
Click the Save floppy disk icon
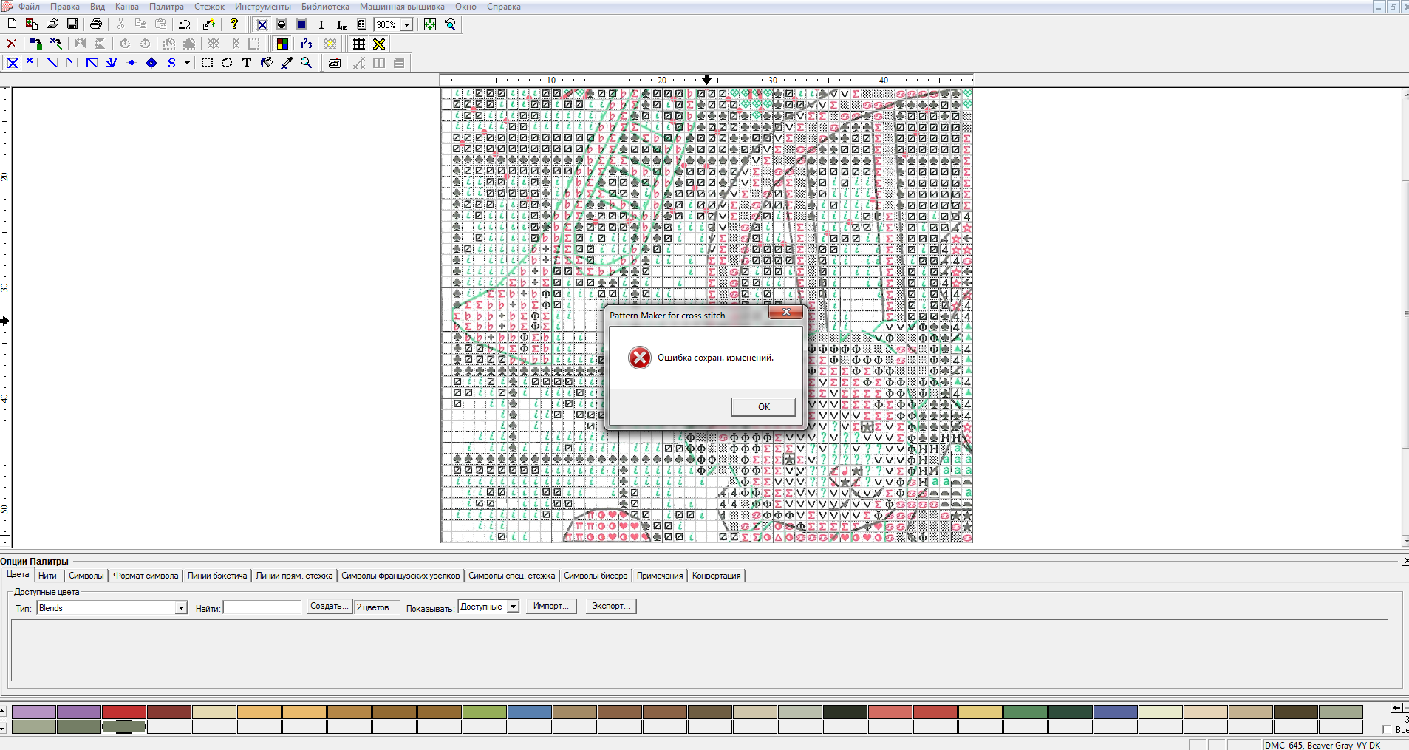[72, 24]
